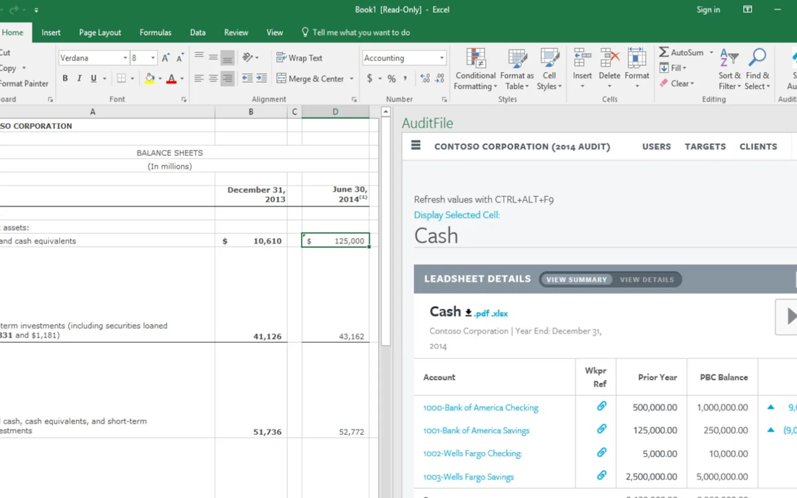Toggle Wrap Text
Screen dimensions: 797x498
299,58
